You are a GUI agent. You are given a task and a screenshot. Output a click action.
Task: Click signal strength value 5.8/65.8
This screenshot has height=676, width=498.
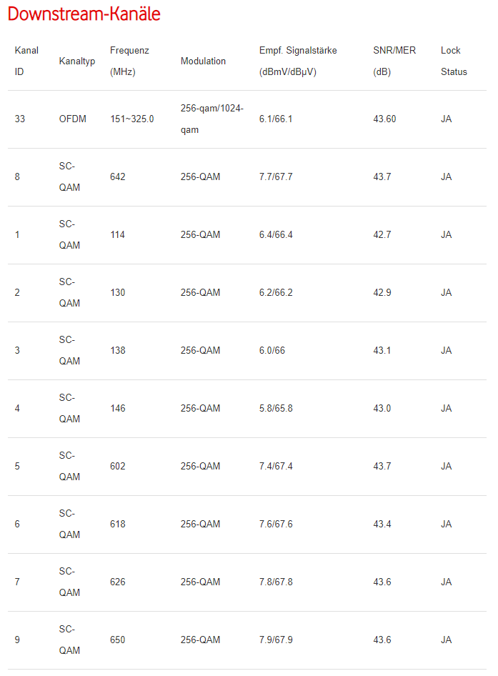276,409
